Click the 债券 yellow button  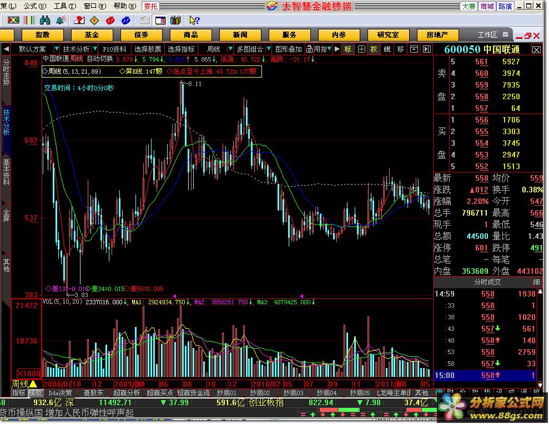[x=141, y=34]
